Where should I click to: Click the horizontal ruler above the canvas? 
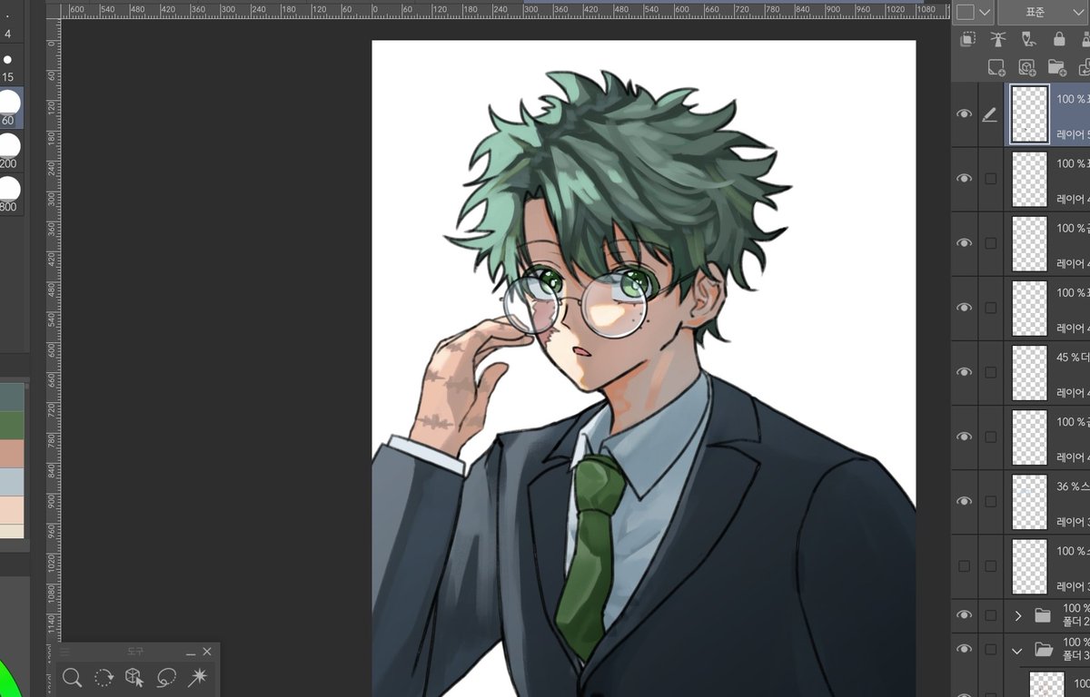coord(506,10)
